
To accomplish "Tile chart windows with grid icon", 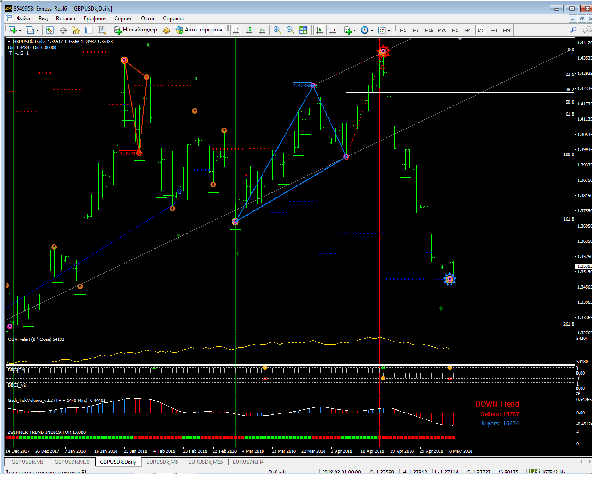I will 303,30.
